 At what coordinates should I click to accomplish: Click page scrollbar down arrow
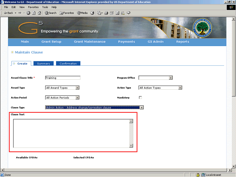click(x=233, y=166)
